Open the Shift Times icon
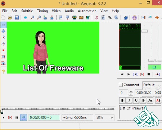This screenshot has height=130, width=162. (143, 18)
